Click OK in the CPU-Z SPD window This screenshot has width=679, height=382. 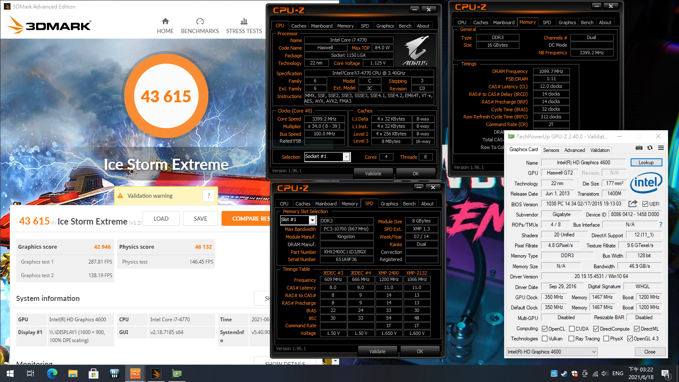click(x=420, y=351)
